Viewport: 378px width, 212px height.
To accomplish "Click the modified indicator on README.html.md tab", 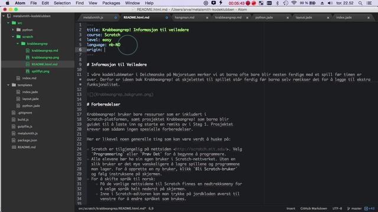I will click(167, 18).
